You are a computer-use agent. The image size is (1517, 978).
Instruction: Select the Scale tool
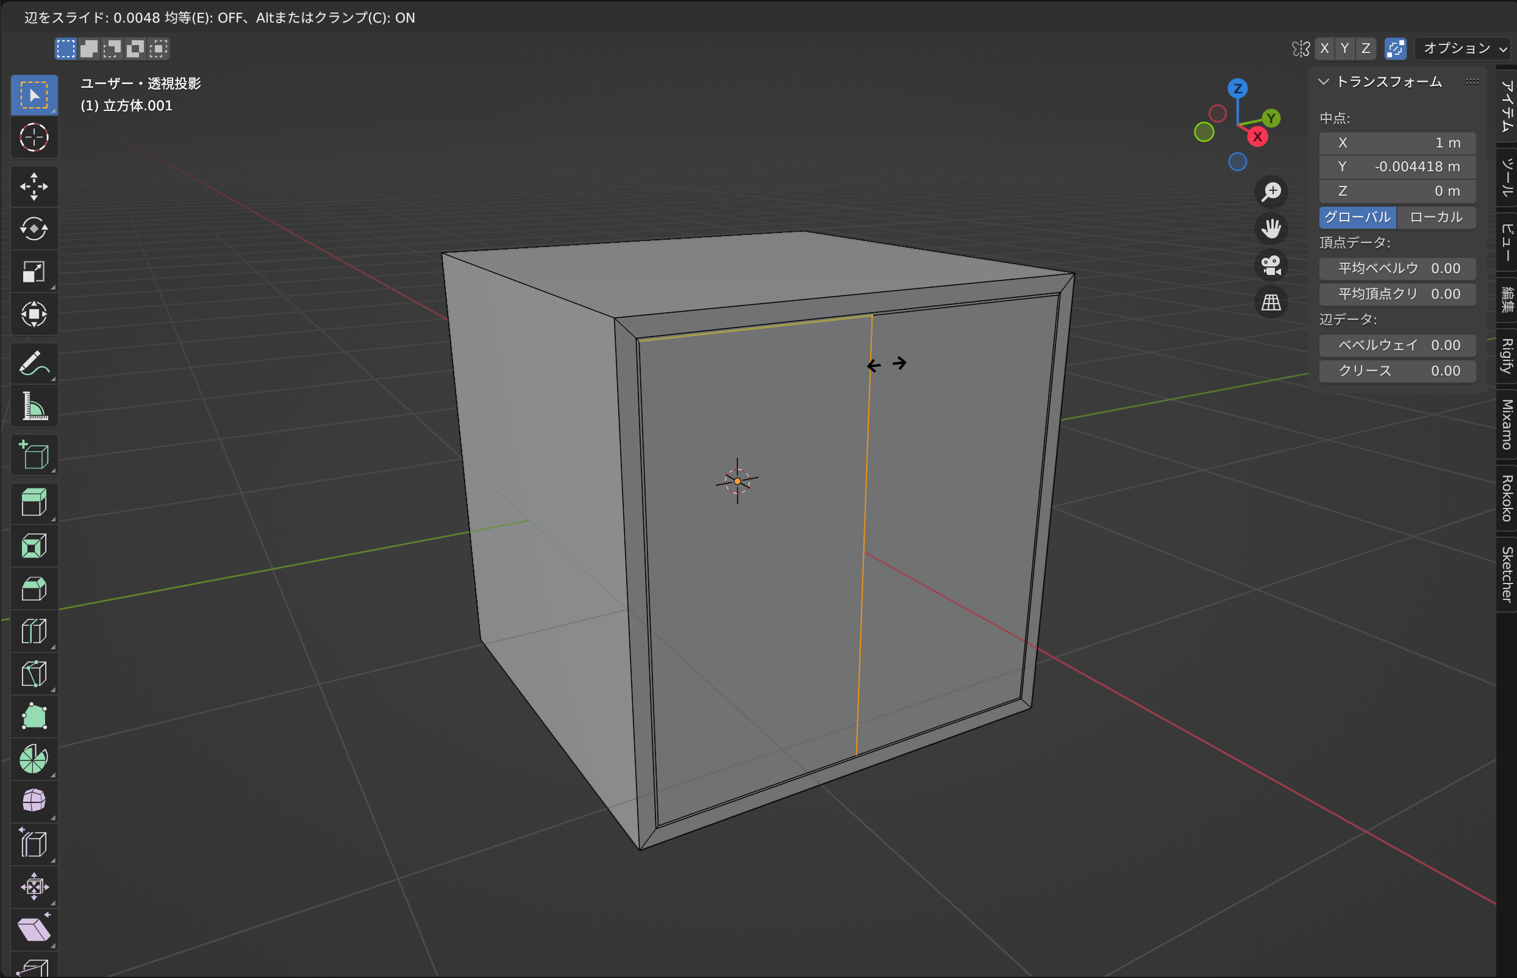click(x=34, y=272)
